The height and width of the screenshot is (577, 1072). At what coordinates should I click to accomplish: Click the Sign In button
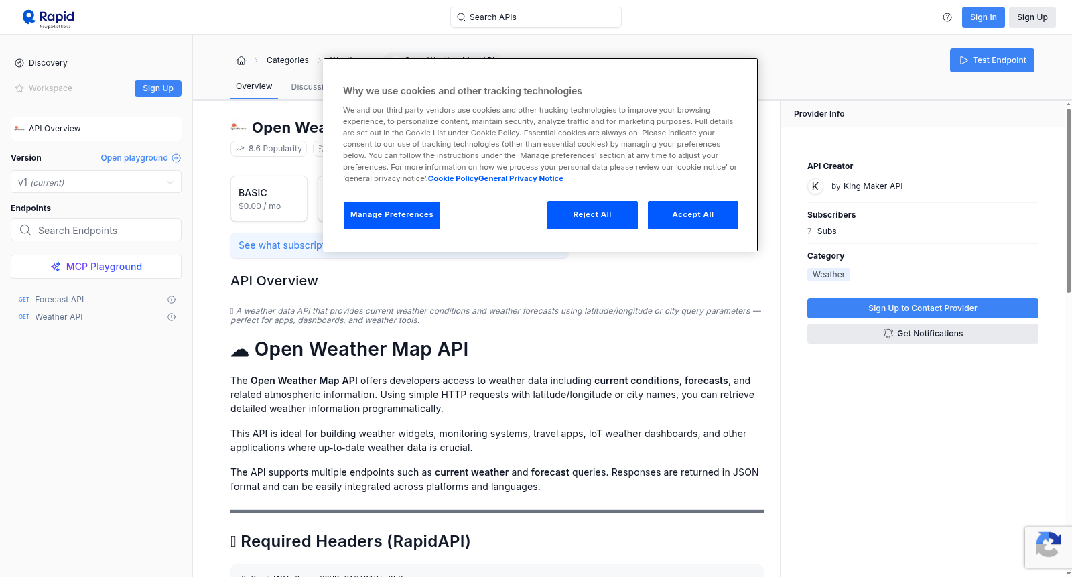[x=983, y=17]
